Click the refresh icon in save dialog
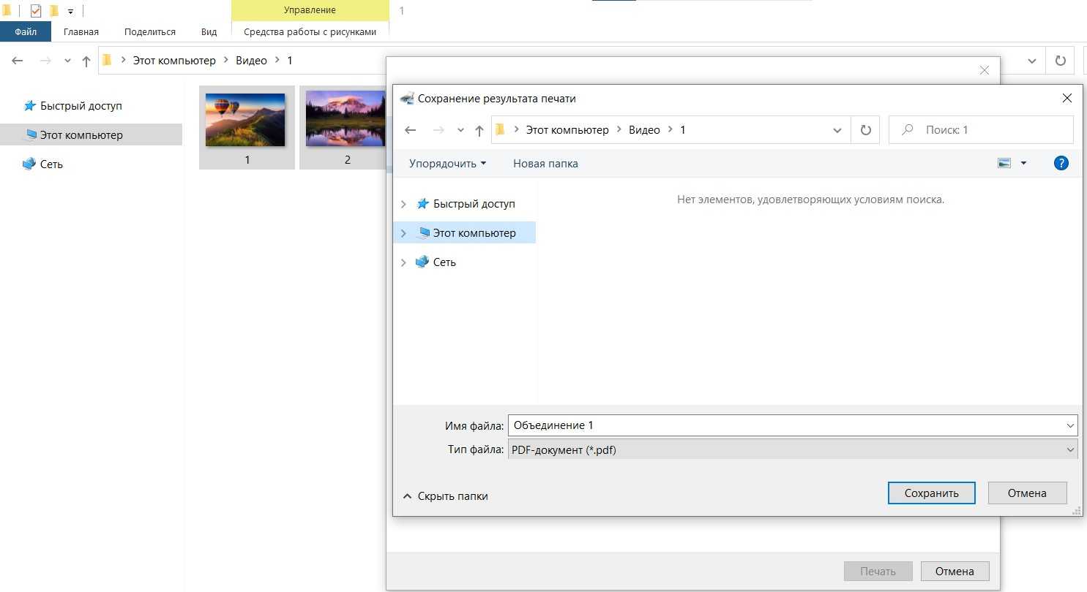 pyautogui.click(x=865, y=130)
